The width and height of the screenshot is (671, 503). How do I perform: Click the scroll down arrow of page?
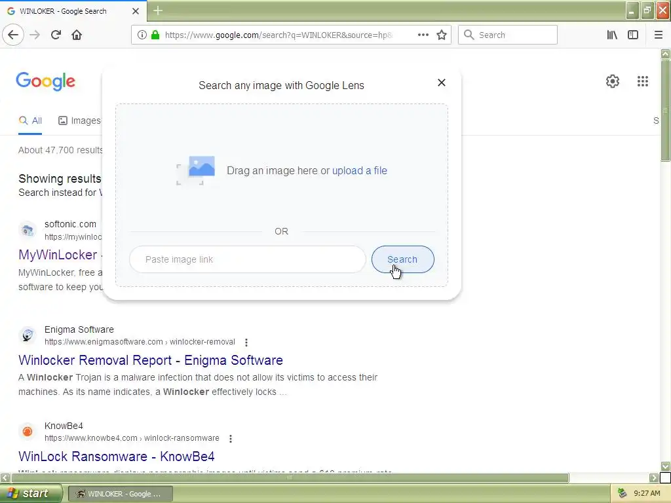tap(665, 466)
